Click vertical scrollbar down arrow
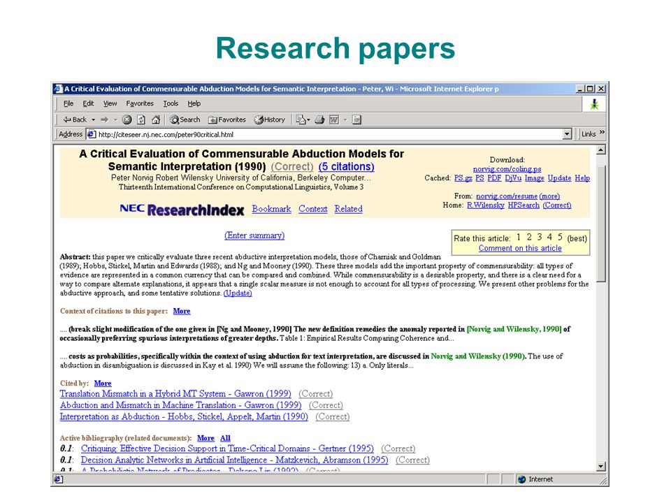The height and width of the screenshot is (503, 671). [x=601, y=466]
